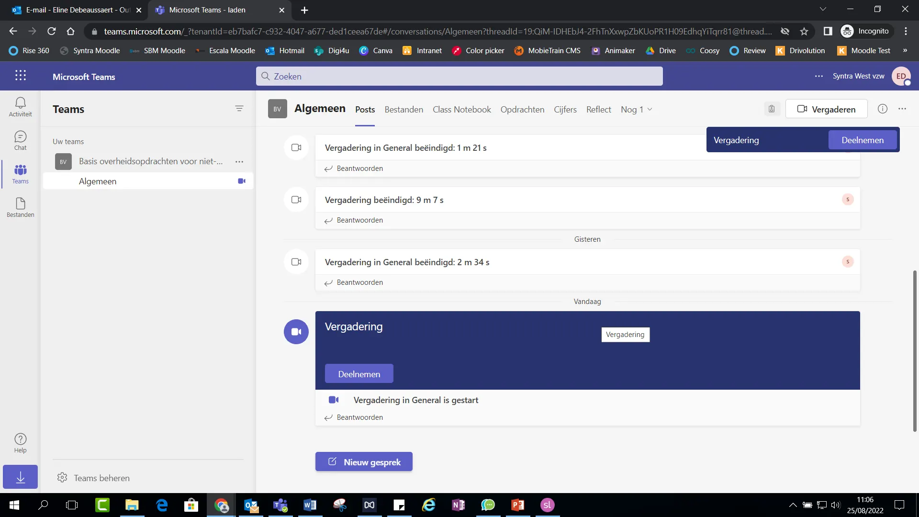This screenshot has height=517, width=919.
Task: Click Syntra West vzw organization name
Action: coord(858,76)
